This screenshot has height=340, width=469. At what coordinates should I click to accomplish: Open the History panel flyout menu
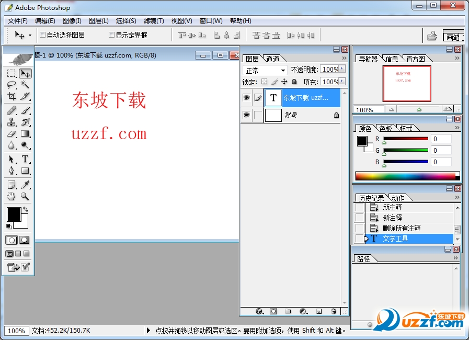tap(457, 197)
